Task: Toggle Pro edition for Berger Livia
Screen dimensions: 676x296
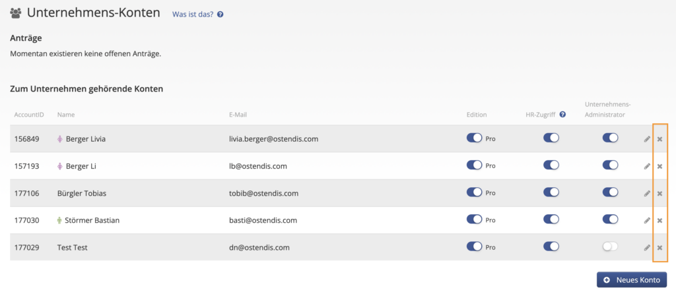Action: (x=474, y=138)
